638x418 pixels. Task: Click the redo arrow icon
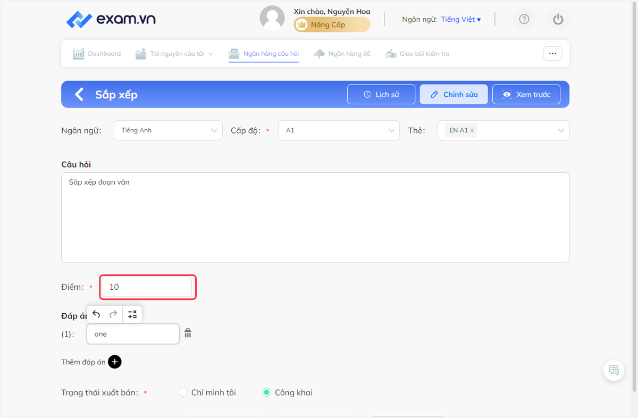coord(113,314)
